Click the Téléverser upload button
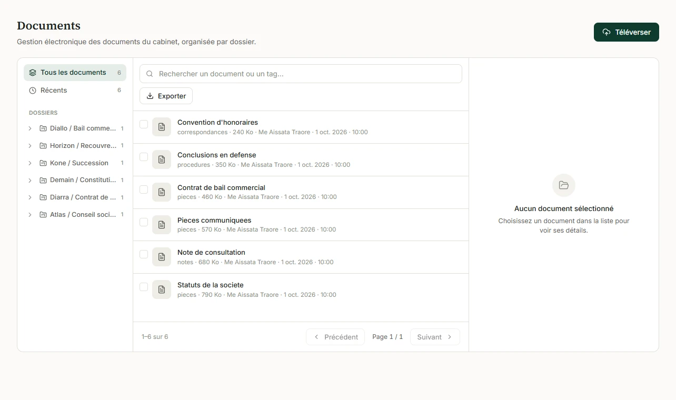 coord(627,32)
